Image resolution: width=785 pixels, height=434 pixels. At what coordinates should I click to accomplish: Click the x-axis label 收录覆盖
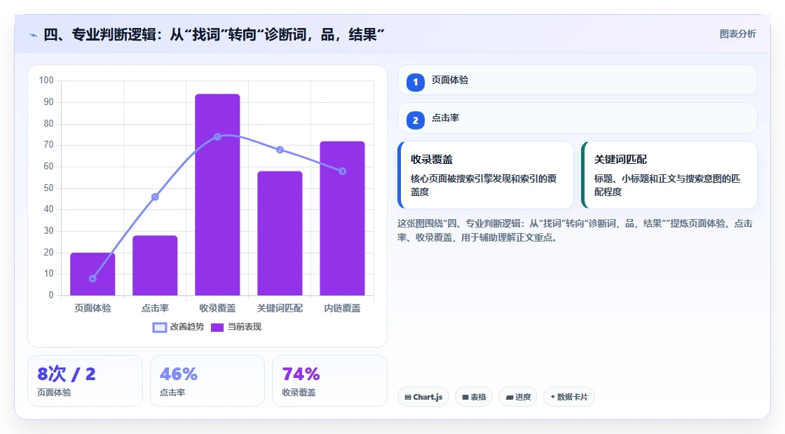217,309
